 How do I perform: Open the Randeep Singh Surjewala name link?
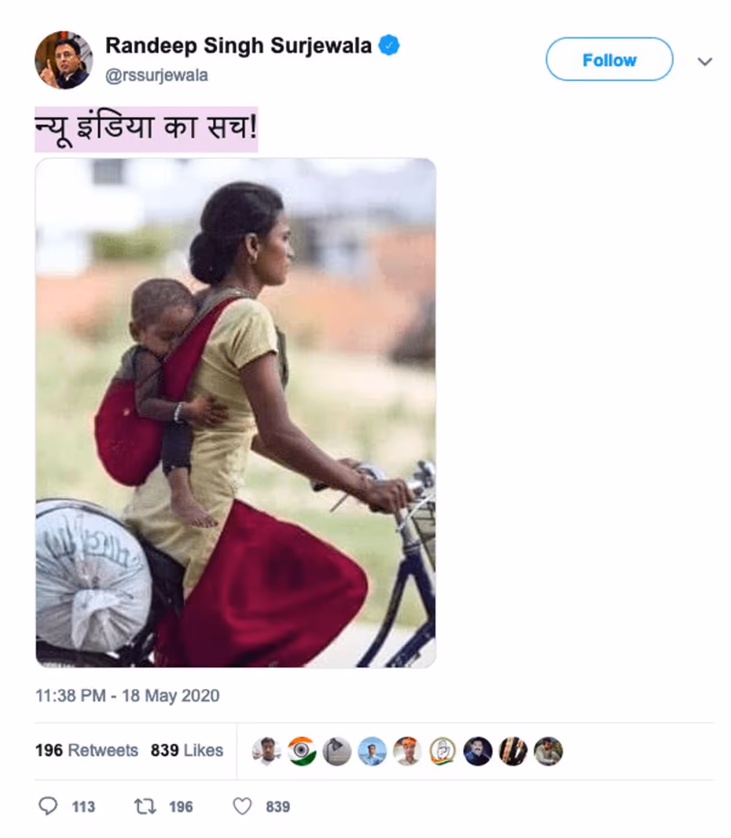click(238, 46)
